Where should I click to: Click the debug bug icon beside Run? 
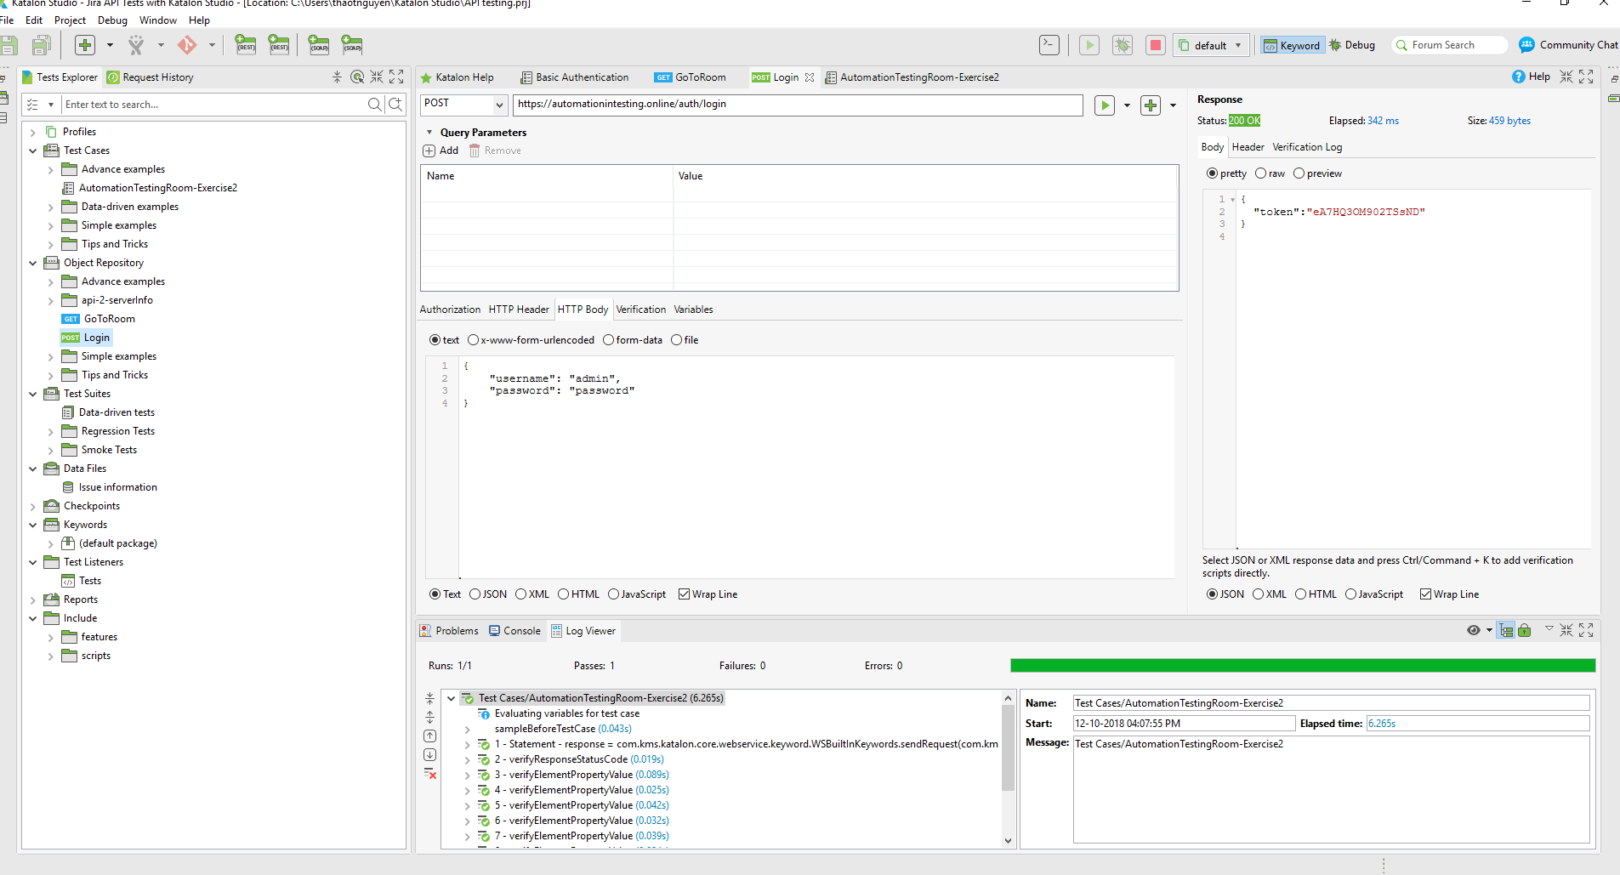[1123, 45]
